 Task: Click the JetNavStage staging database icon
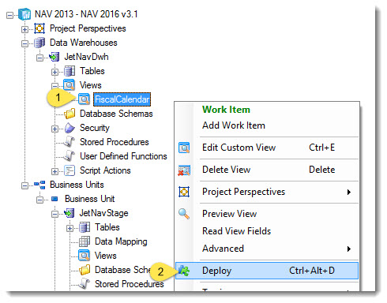click(x=70, y=213)
